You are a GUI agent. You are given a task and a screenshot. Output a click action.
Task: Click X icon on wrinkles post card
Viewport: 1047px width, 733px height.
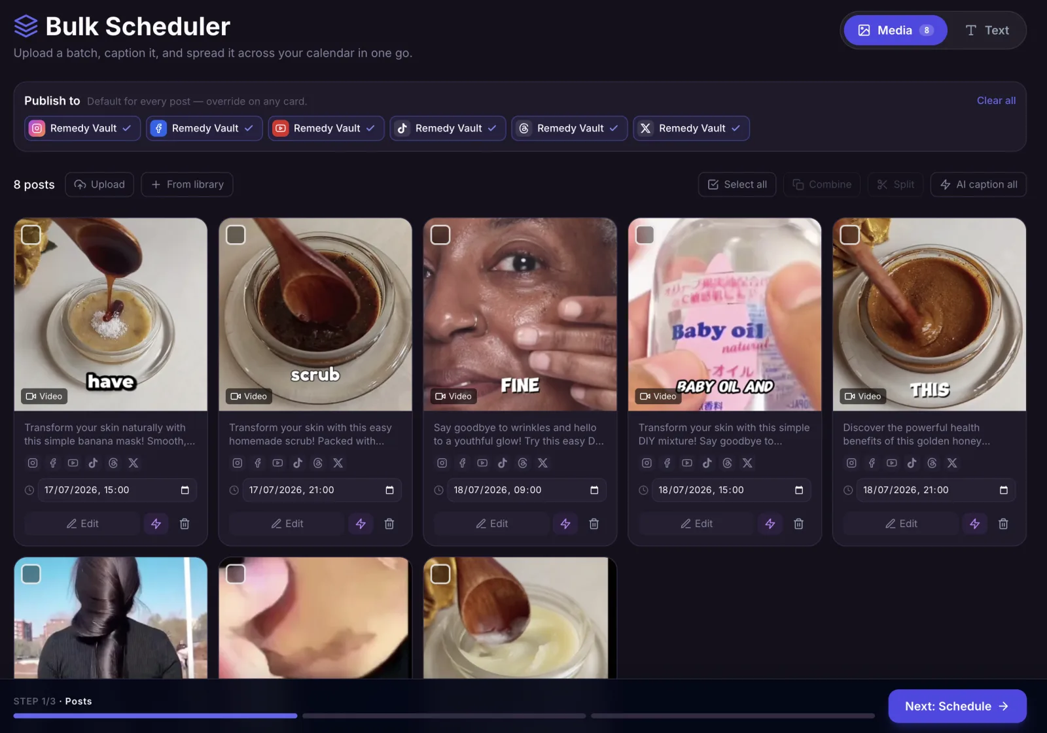[543, 463]
